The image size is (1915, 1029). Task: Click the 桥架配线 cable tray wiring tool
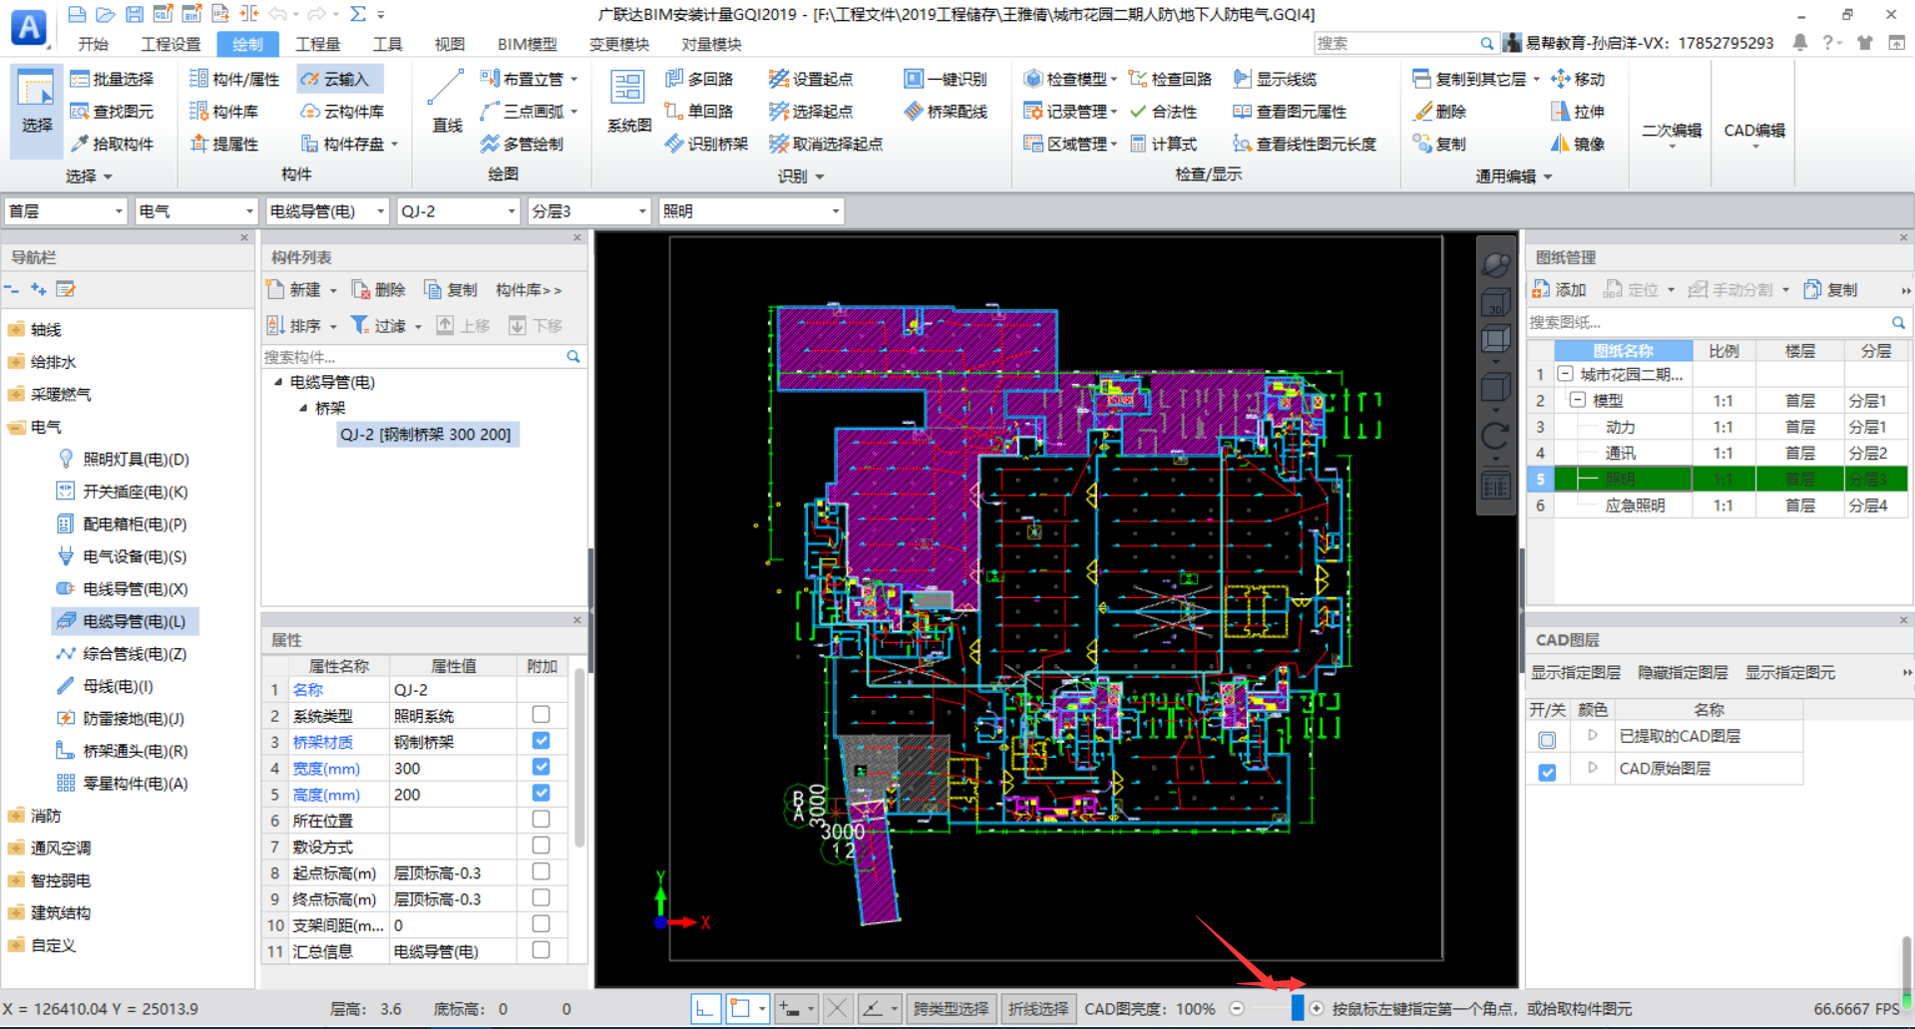coord(946,112)
